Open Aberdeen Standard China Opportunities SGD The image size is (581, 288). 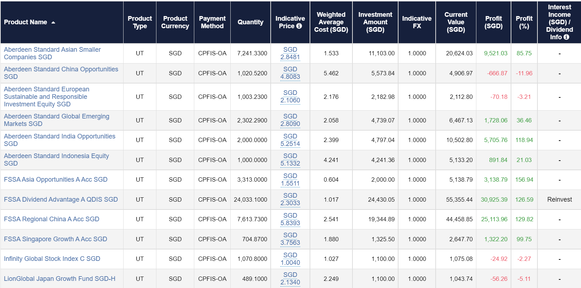(x=61, y=73)
